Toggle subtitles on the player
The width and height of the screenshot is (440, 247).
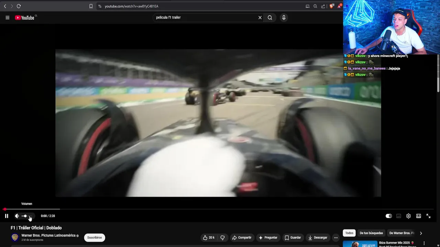[x=399, y=216]
